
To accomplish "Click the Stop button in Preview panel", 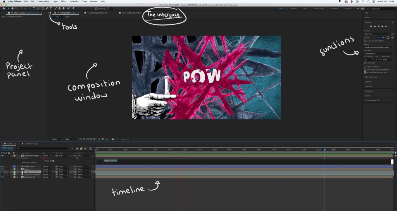I will pos(379,26).
